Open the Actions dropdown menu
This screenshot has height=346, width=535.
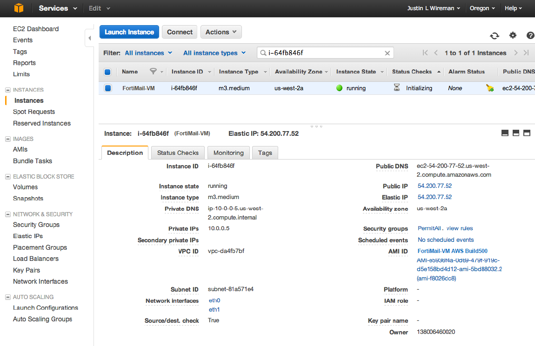[221, 32]
